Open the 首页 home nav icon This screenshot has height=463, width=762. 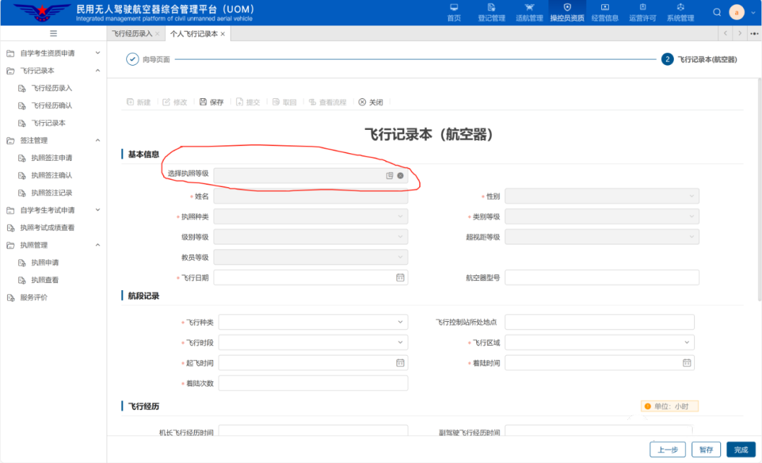(x=454, y=13)
